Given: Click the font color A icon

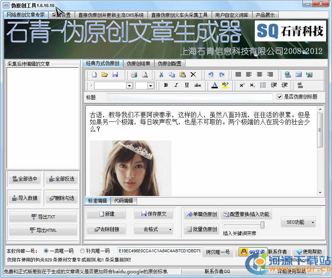Looking at the screenshot, I should click(x=215, y=85).
